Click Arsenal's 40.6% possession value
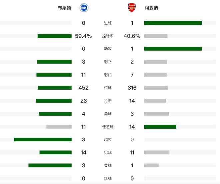The width and height of the screenshot is (220, 184). coord(132,36)
